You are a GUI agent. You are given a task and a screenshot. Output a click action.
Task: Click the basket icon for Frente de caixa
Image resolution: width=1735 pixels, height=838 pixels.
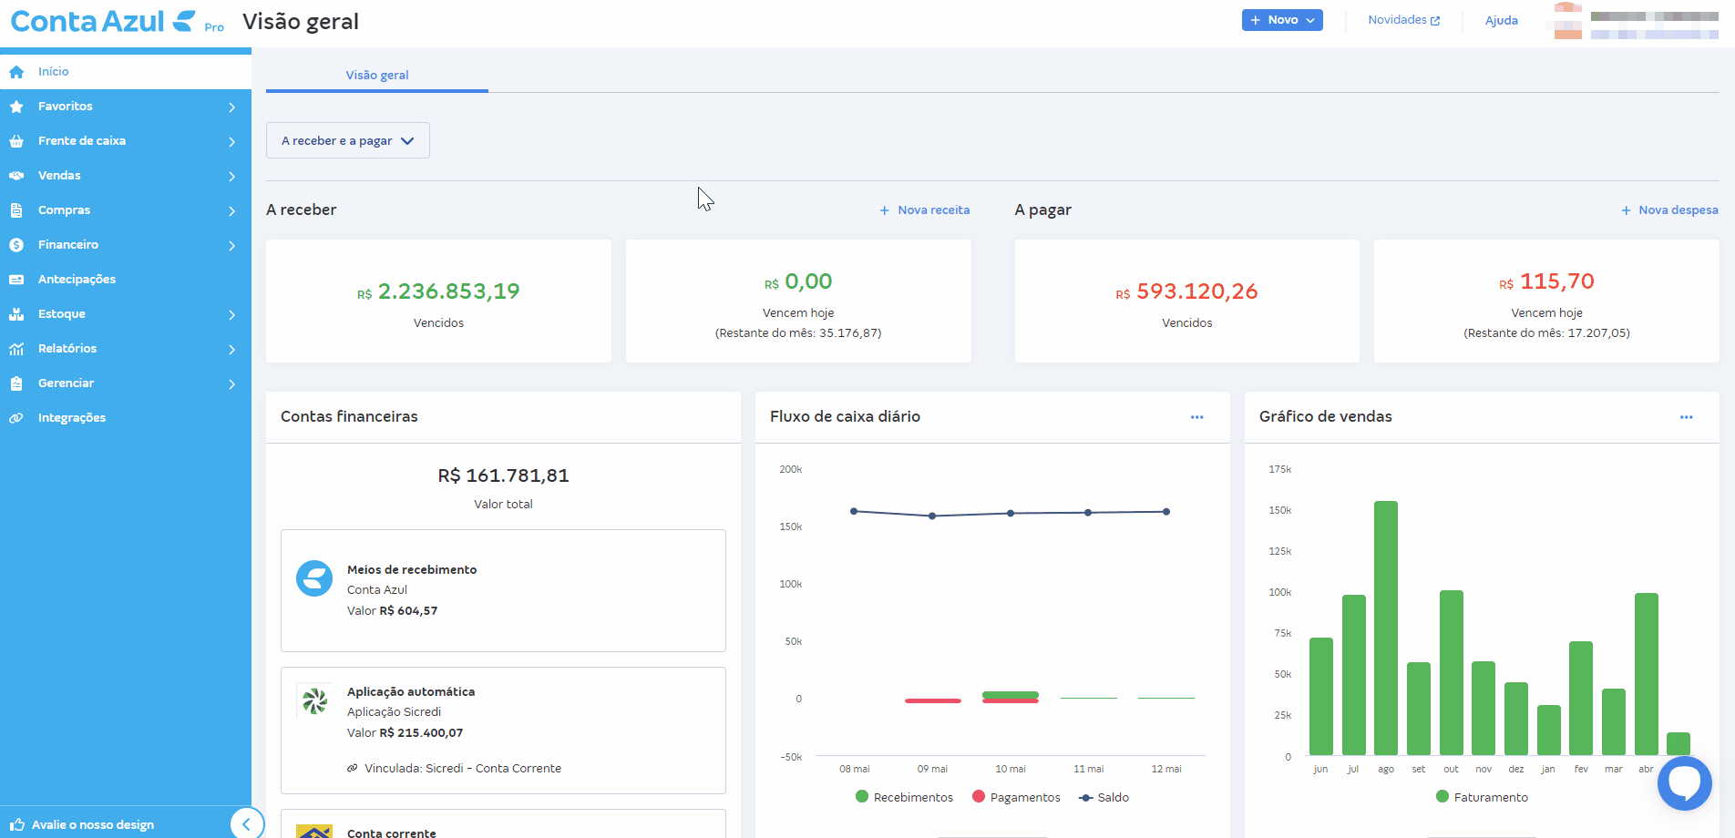[16, 141]
